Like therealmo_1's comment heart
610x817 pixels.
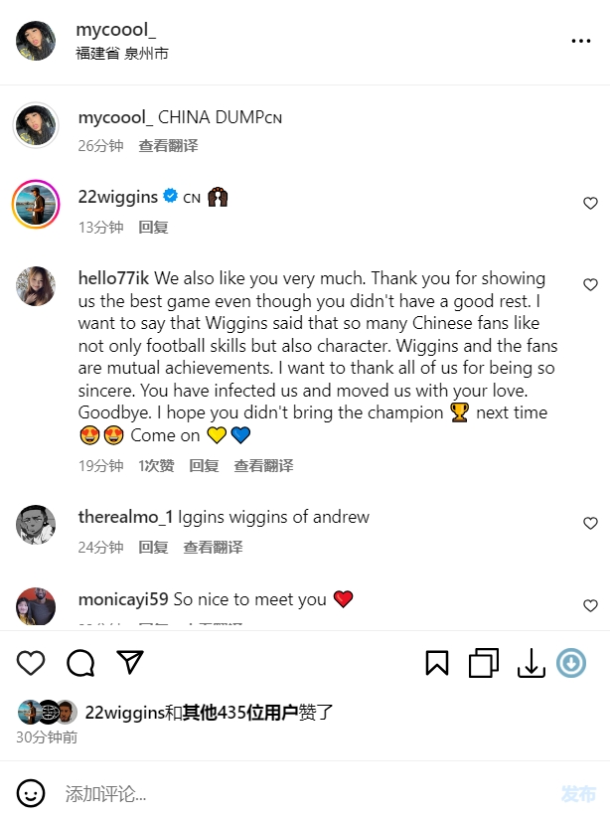[x=590, y=523]
